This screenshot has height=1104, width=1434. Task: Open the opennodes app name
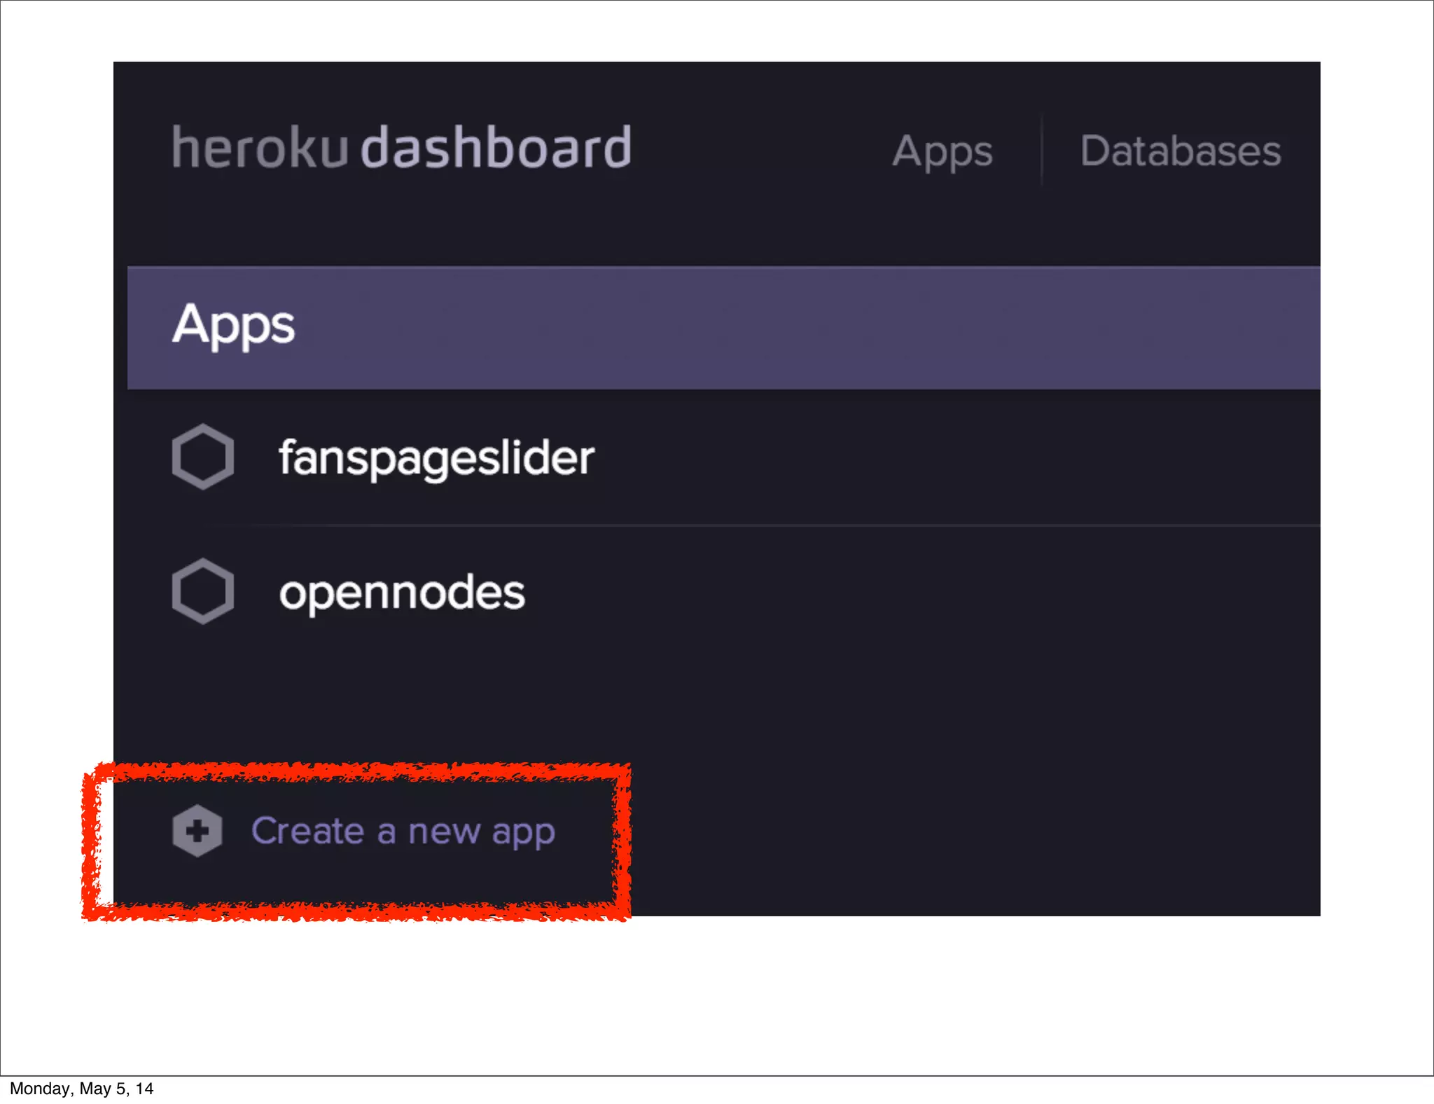point(402,593)
